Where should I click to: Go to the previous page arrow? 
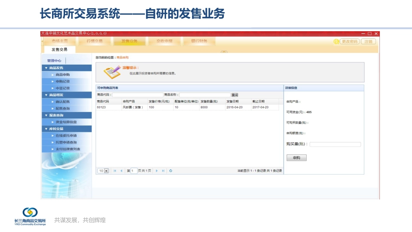pos(121,171)
